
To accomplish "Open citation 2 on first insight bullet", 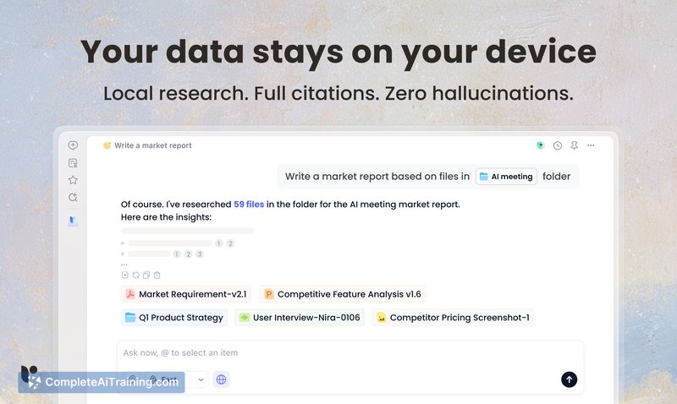I will point(230,243).
